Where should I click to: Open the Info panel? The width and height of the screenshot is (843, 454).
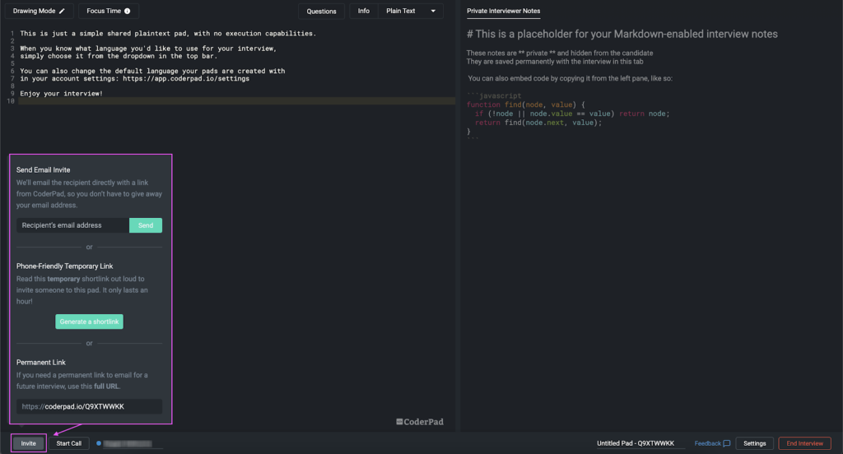point(363,11)
